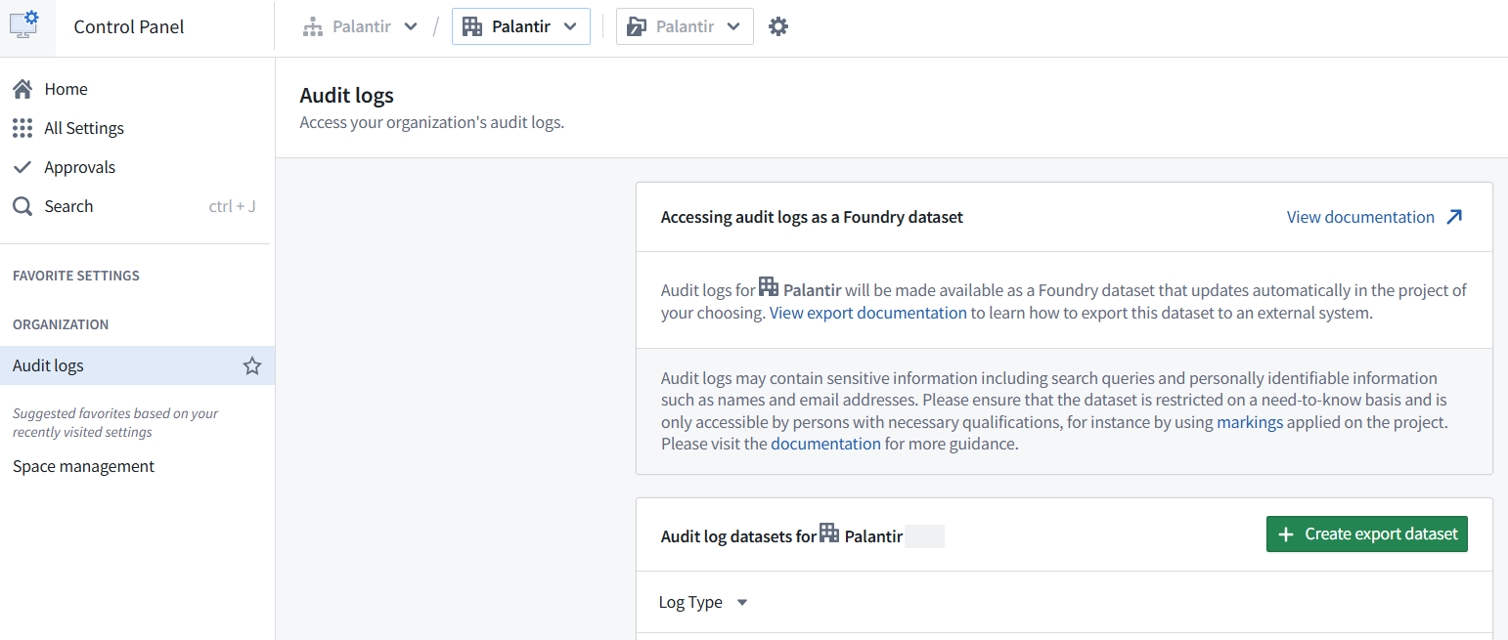This screenshot has height=640, width=1508.
Task: Select the Home icon in the sidebar
Action: pos(22,88)
